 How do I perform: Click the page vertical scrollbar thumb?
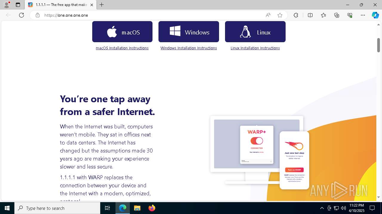[378, 45]
